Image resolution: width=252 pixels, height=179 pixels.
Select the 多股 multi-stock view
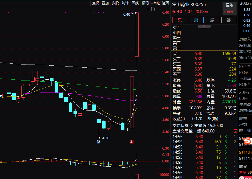(x=115, y=3)
